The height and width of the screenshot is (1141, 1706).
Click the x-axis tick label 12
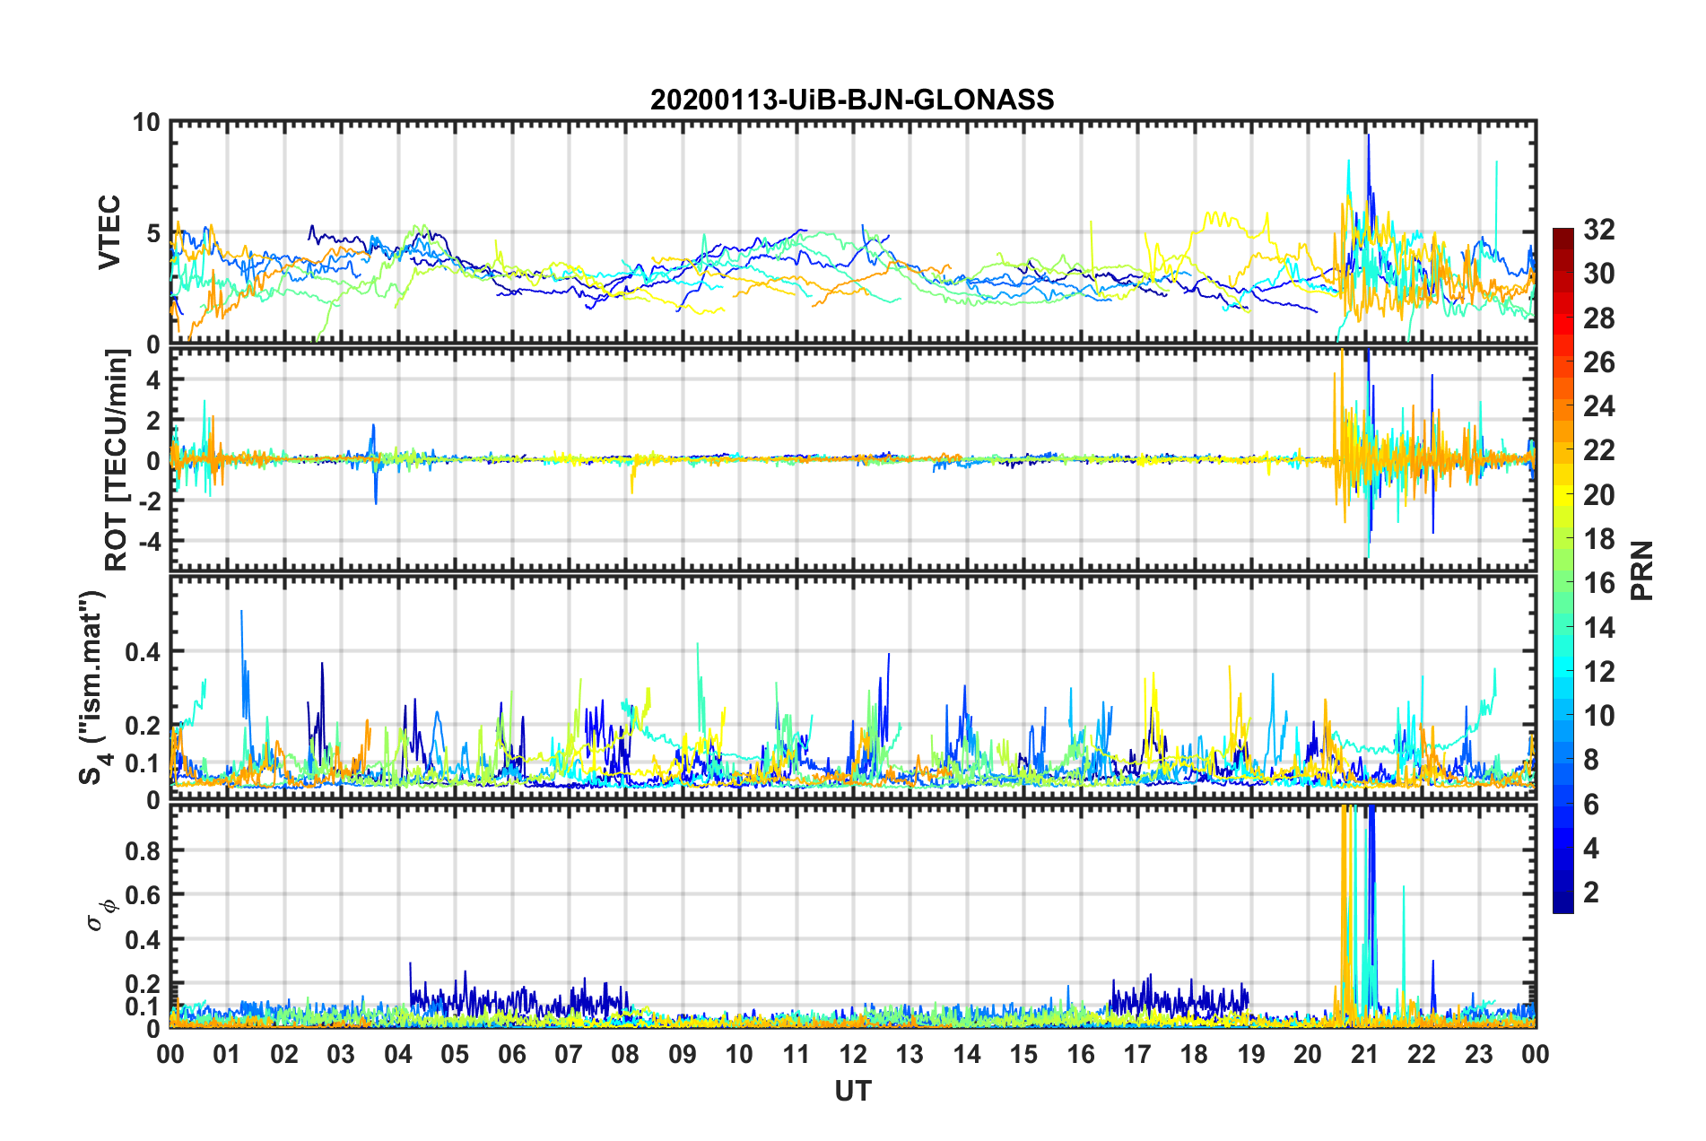[852, 1054]
